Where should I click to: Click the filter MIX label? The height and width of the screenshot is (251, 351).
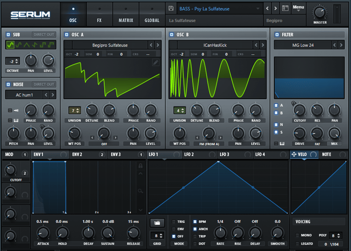pyautogui.click(x=334, y=144)
